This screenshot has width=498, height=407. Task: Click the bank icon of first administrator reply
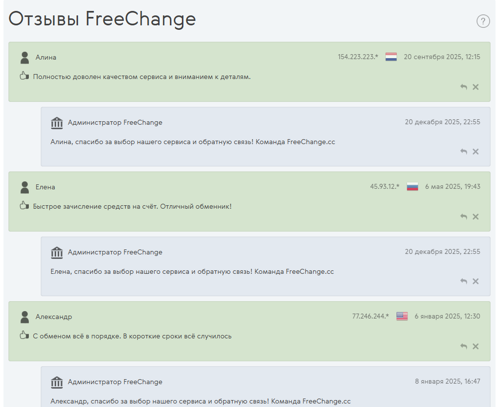57,123
